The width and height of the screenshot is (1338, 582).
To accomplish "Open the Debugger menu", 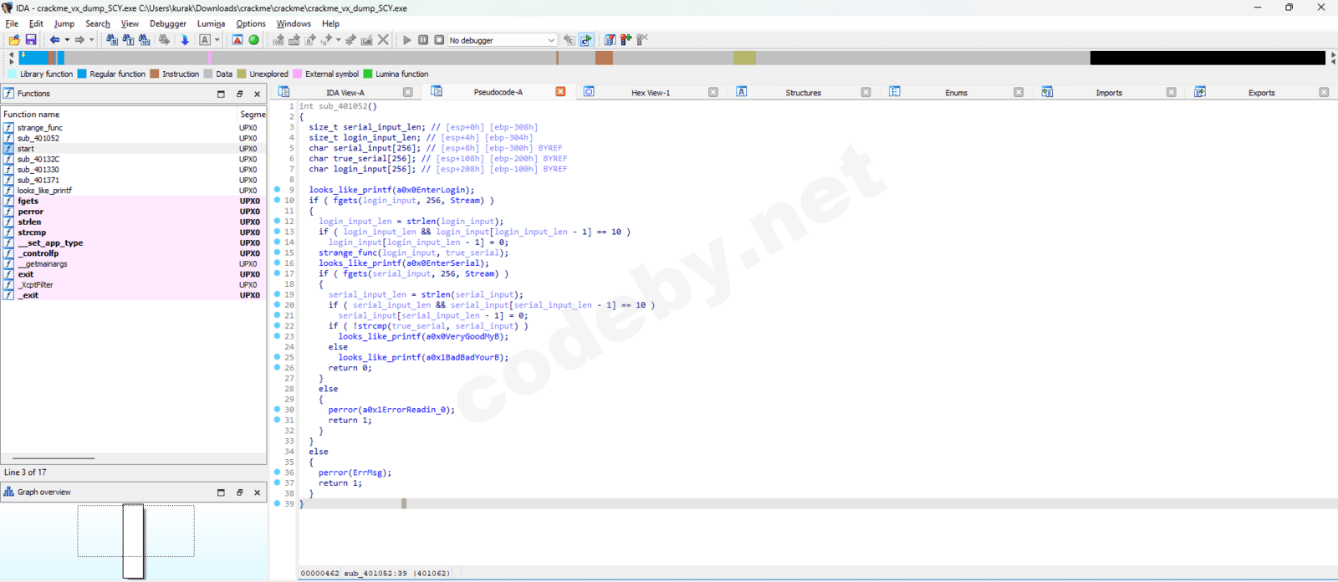I will 168,23.
